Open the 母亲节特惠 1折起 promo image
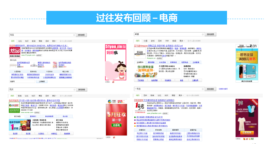The image size is (272, 144). click(20, 125)
